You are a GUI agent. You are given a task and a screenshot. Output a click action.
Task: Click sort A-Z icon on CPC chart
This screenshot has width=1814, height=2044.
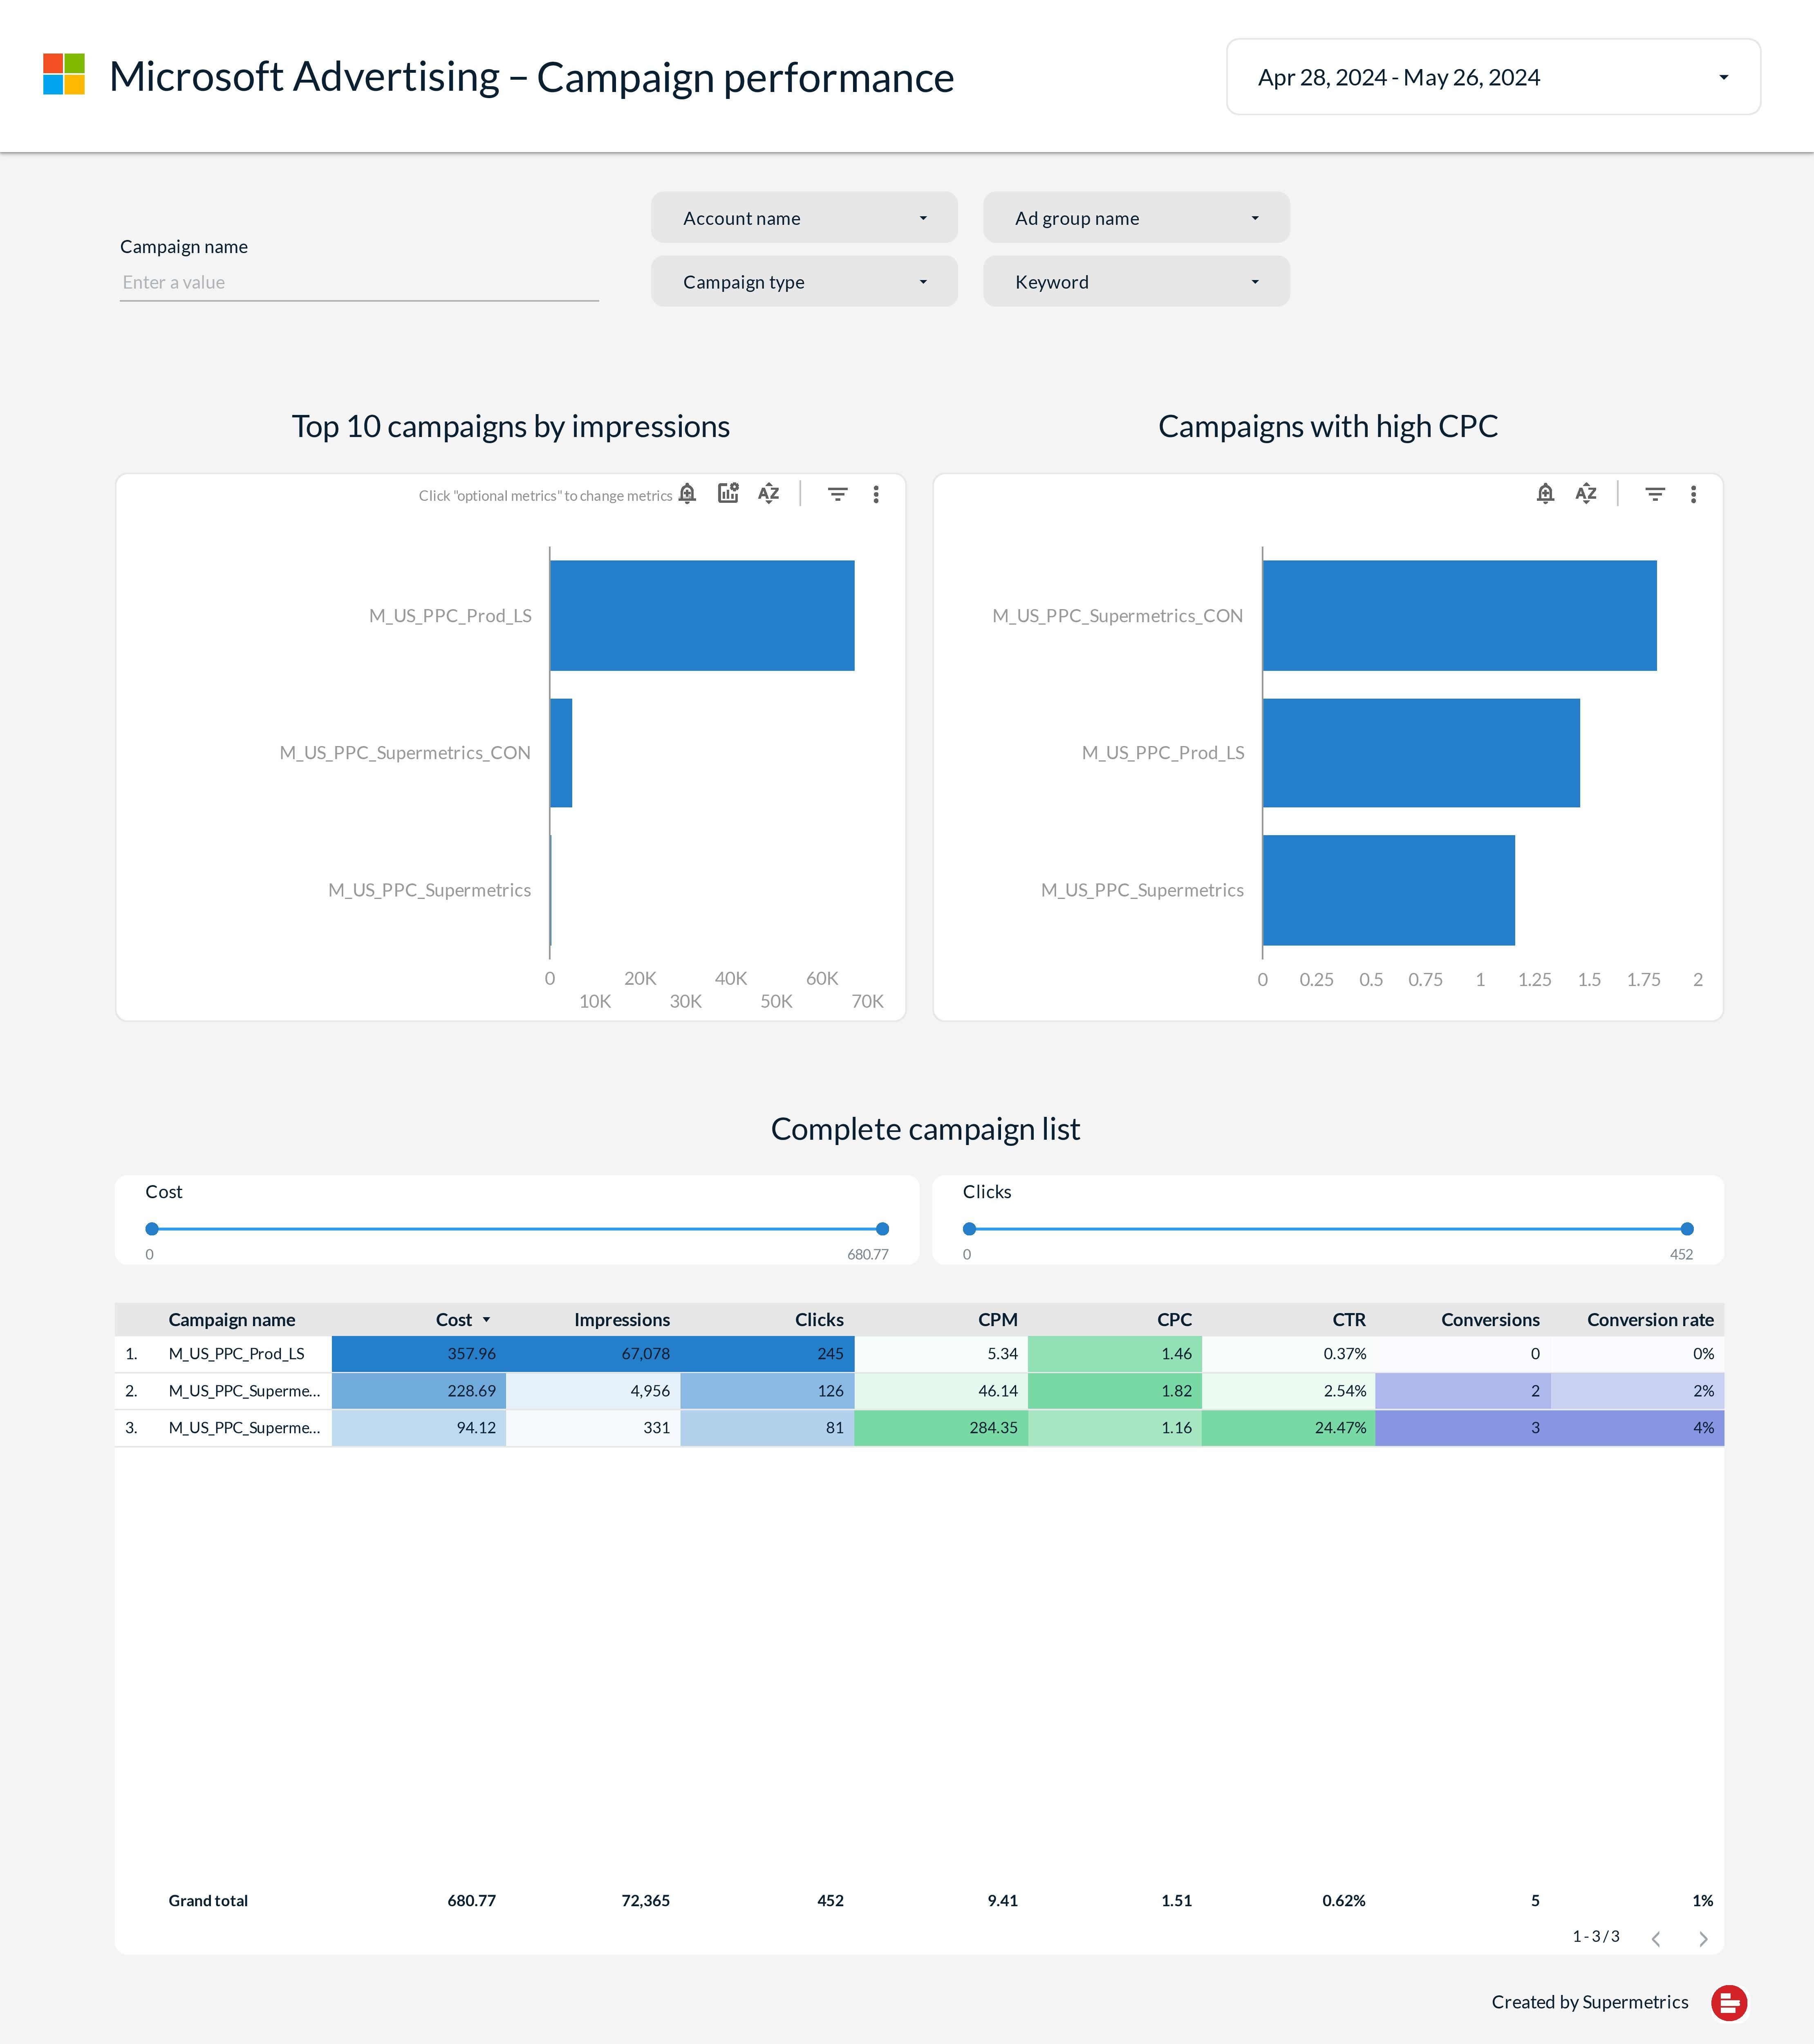(x=1586, y=493)
